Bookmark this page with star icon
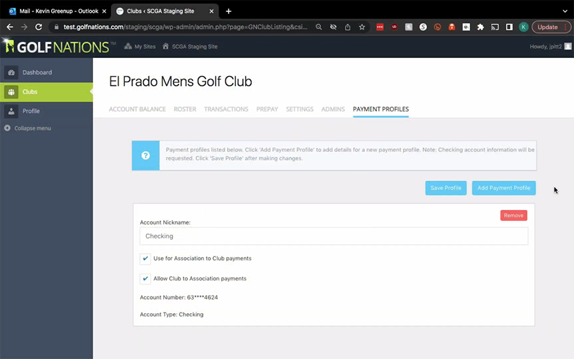This screenshot has width=574, height=359. tap(362, 27)
